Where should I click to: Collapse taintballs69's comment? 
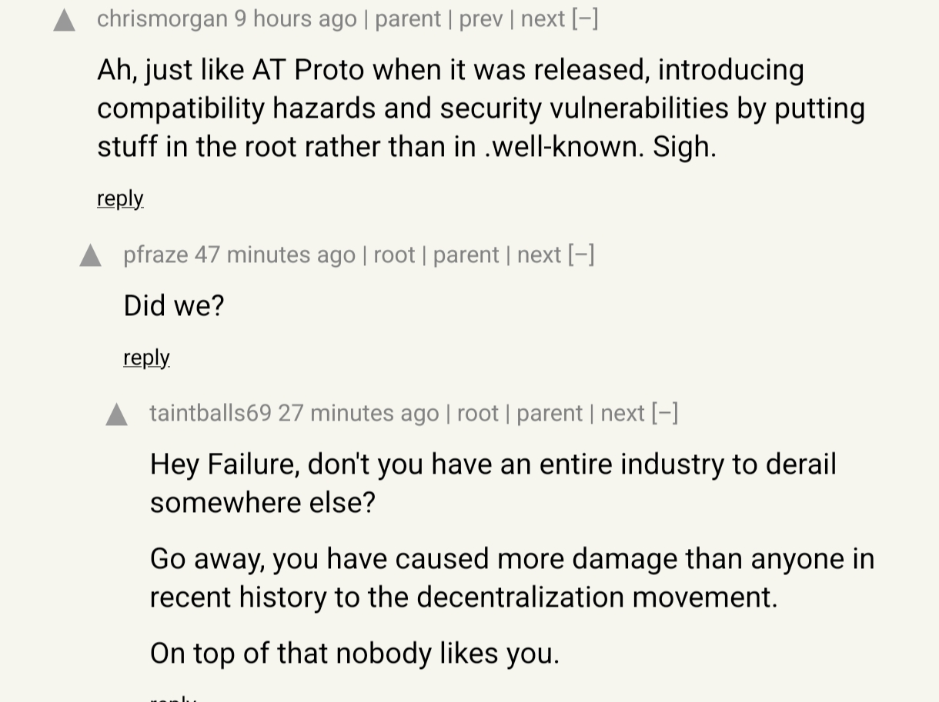(x=665, y=413)
